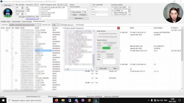Select Wi-Fi Protected Setup audit method
Screen dimensions: 184x103
click(x=98, y=37)
